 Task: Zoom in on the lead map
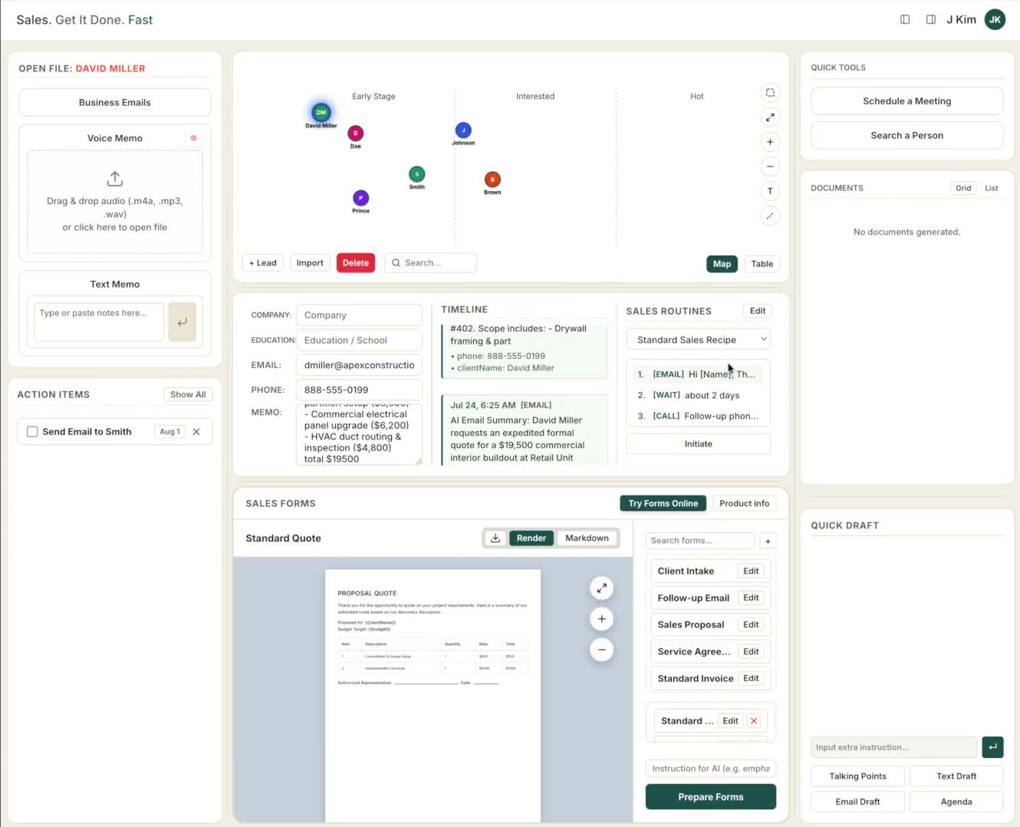[770, 142]
